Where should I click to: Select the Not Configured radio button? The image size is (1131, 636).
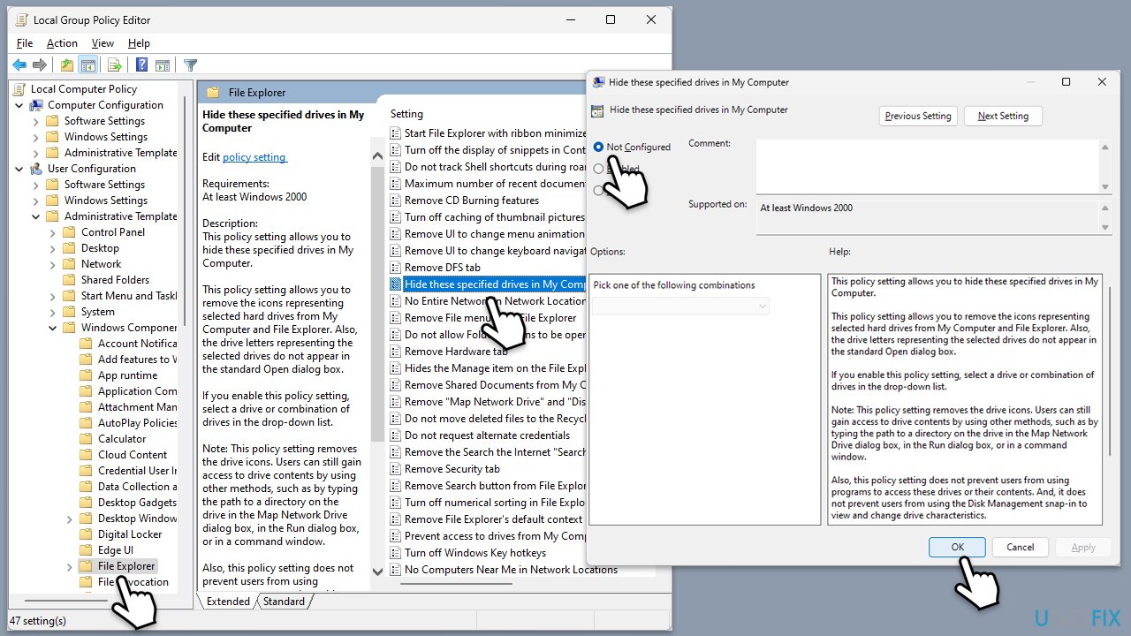[x=599, y=147]
